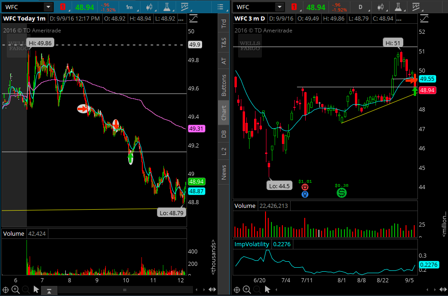Open the News sidebar tab

pos(224,172)
